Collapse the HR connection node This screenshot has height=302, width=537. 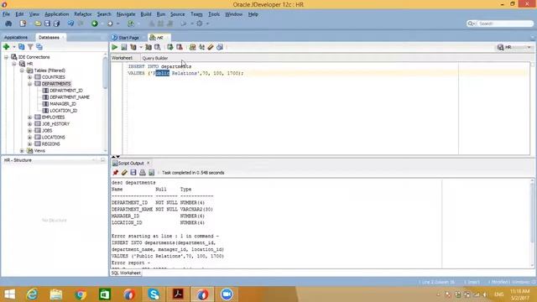[x=14, y=64]
